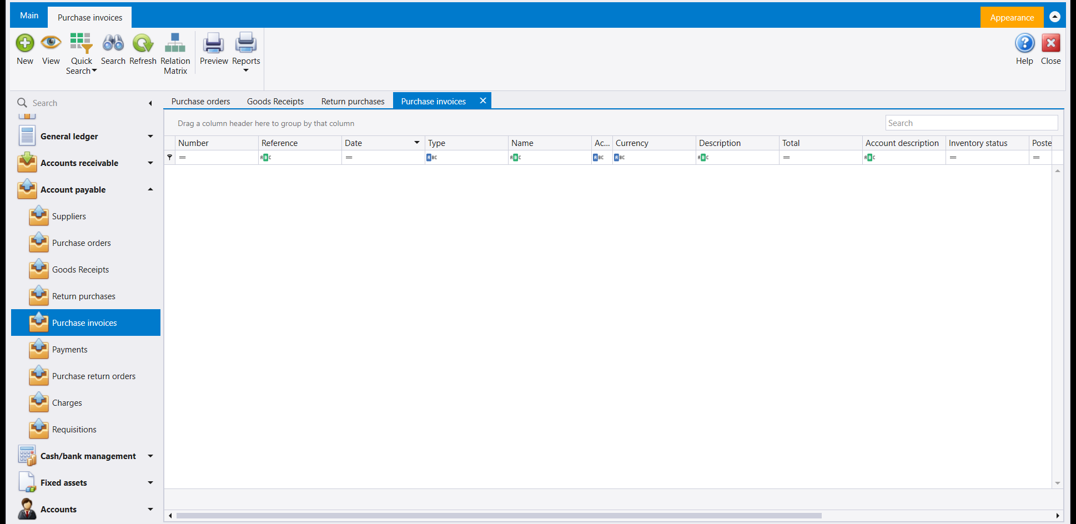1076x524 pixels.
Task: Open Requisitions in sidebar
Action: point(86,430)
